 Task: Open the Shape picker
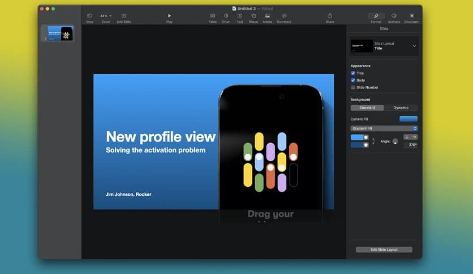pyautogui.click(x=253, y=16)
